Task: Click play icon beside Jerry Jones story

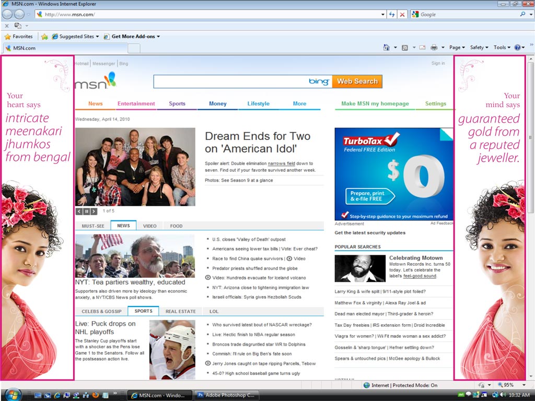Action: click(x=208, y=363)
